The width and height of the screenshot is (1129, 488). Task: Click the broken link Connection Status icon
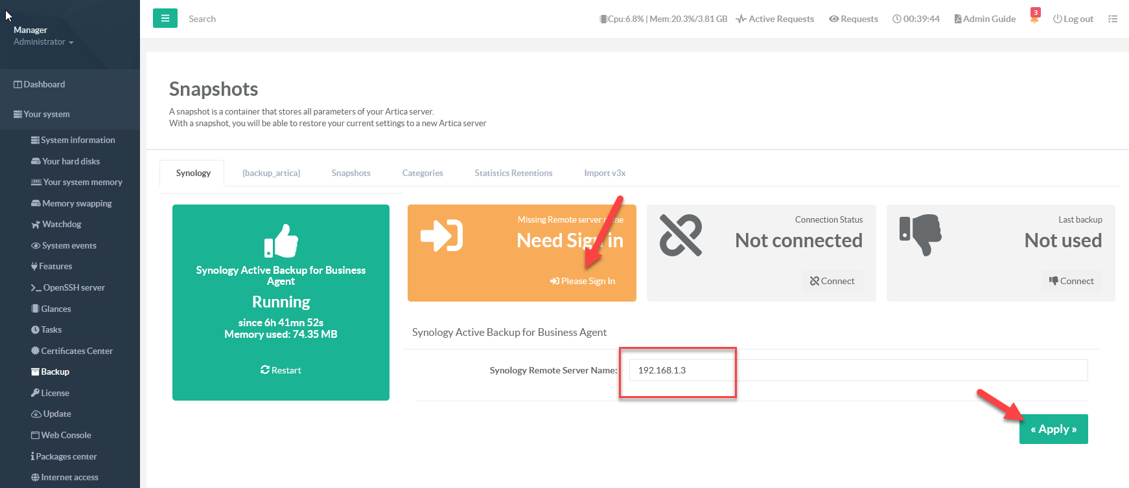point(681,235)
